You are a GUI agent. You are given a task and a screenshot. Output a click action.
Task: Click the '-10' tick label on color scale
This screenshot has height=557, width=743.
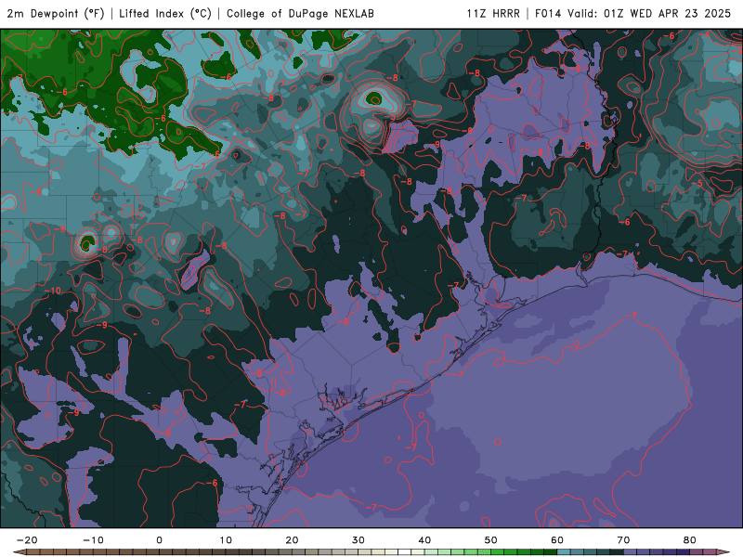point(93,540)
